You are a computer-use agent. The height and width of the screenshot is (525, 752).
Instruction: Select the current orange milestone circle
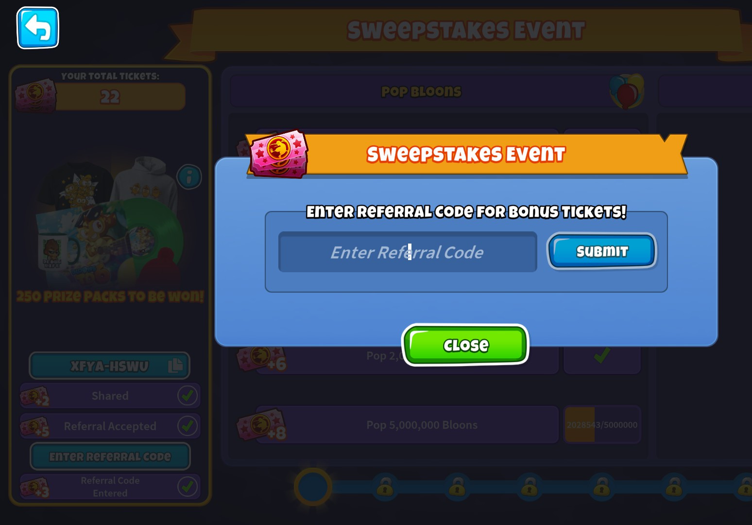pyautogui.click(x=313, y=487)
